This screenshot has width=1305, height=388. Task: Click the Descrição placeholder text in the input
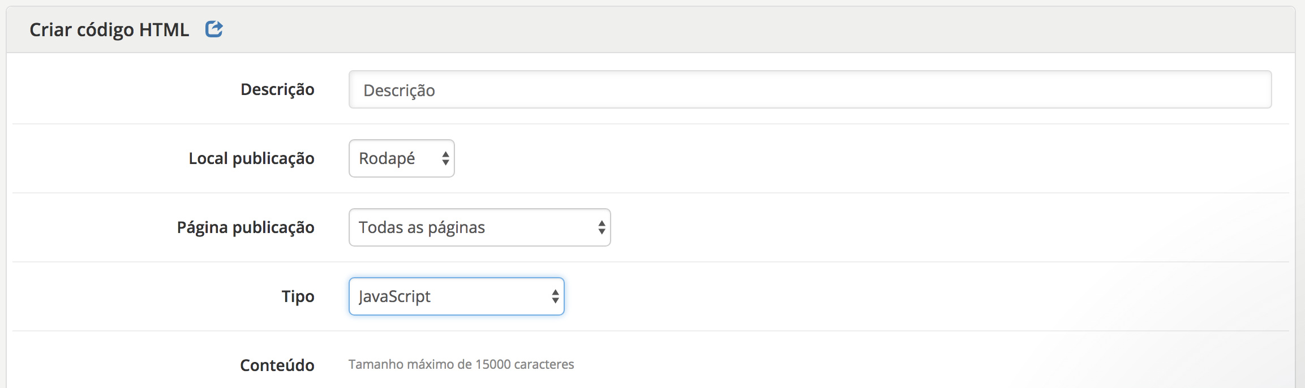[399, 90]
